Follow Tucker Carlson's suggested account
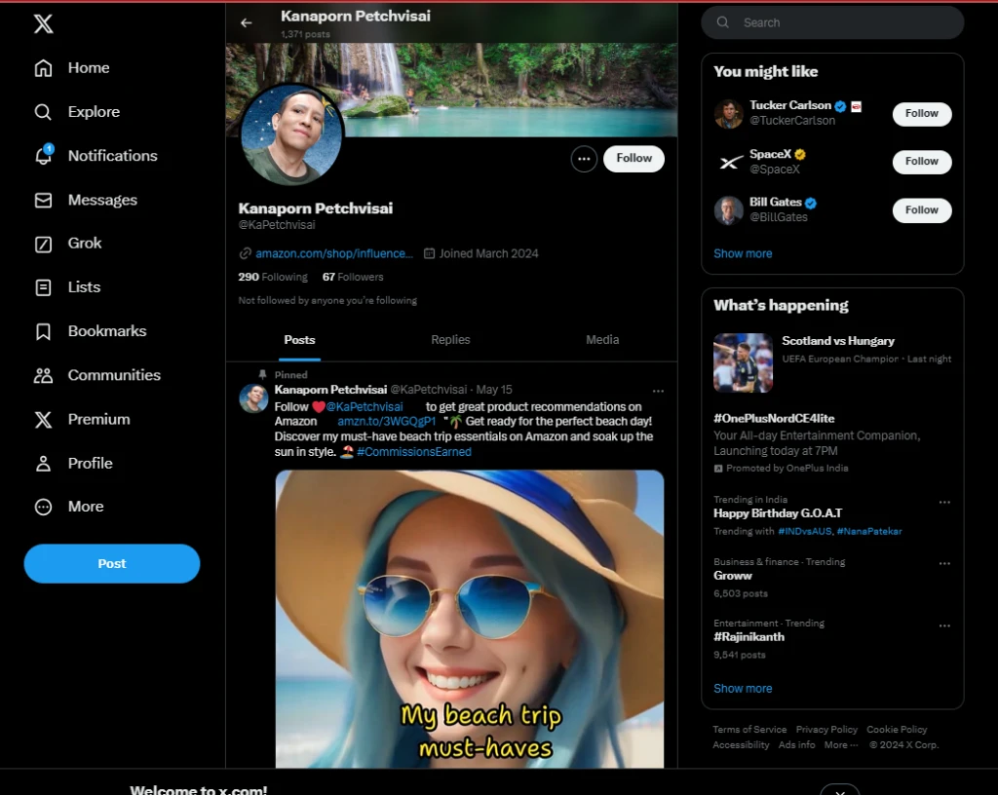 [921, 114]
